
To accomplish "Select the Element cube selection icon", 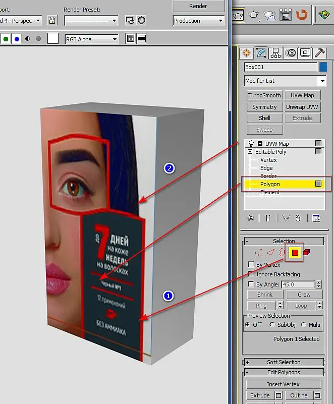I will click(307, 252).
